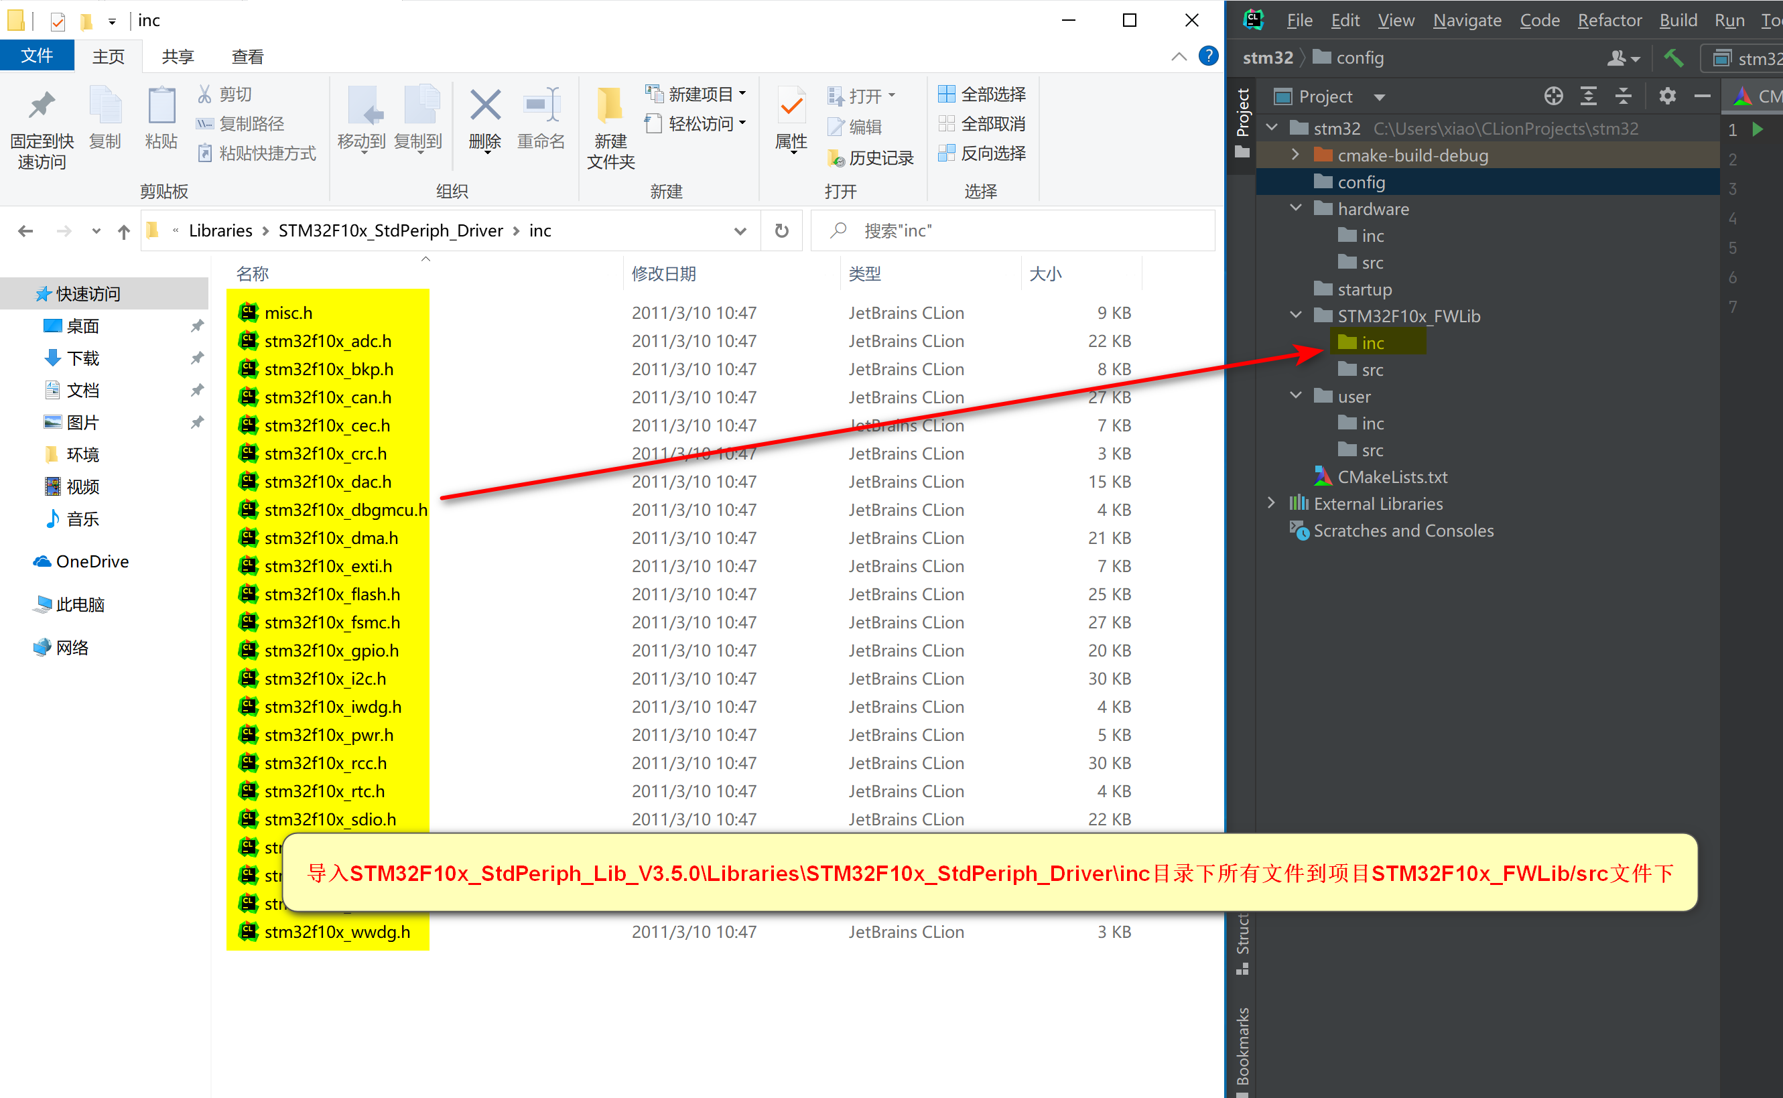
Task: Collapse the hardware folder in the project tree
Action: pos(1295,208)
